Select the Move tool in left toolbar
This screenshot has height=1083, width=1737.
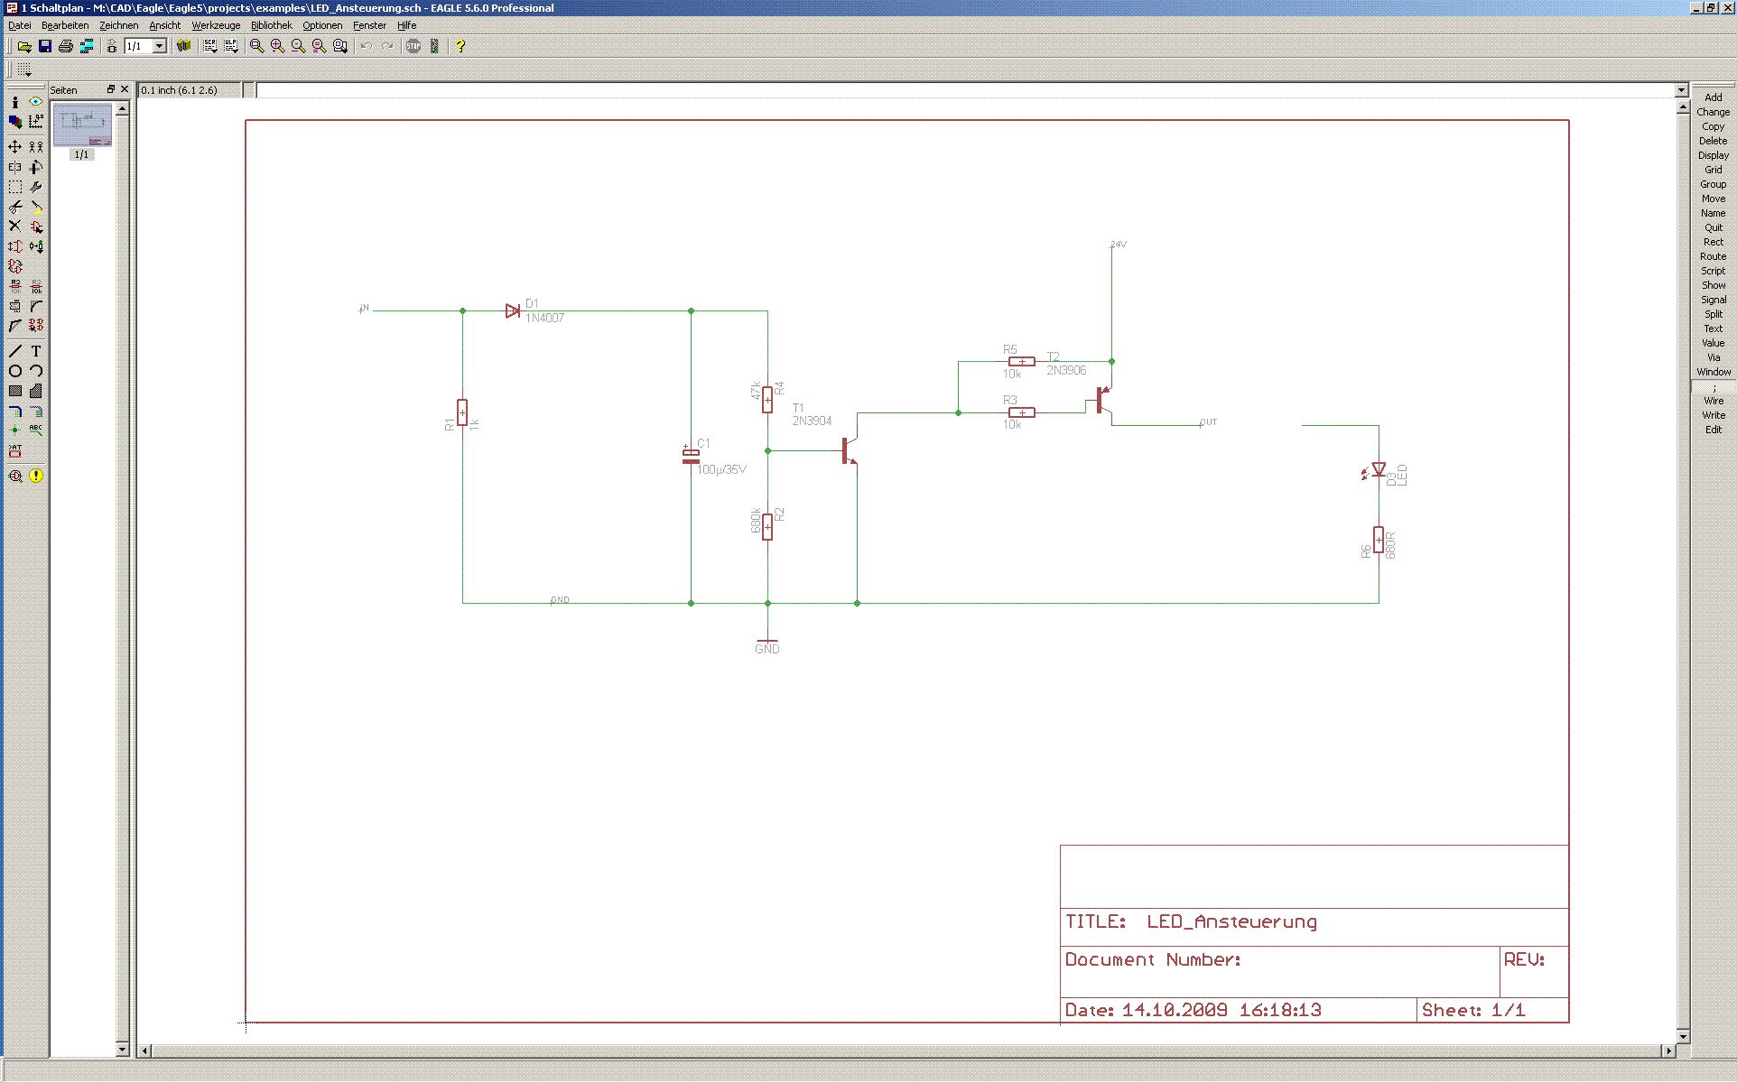(15, 146)
